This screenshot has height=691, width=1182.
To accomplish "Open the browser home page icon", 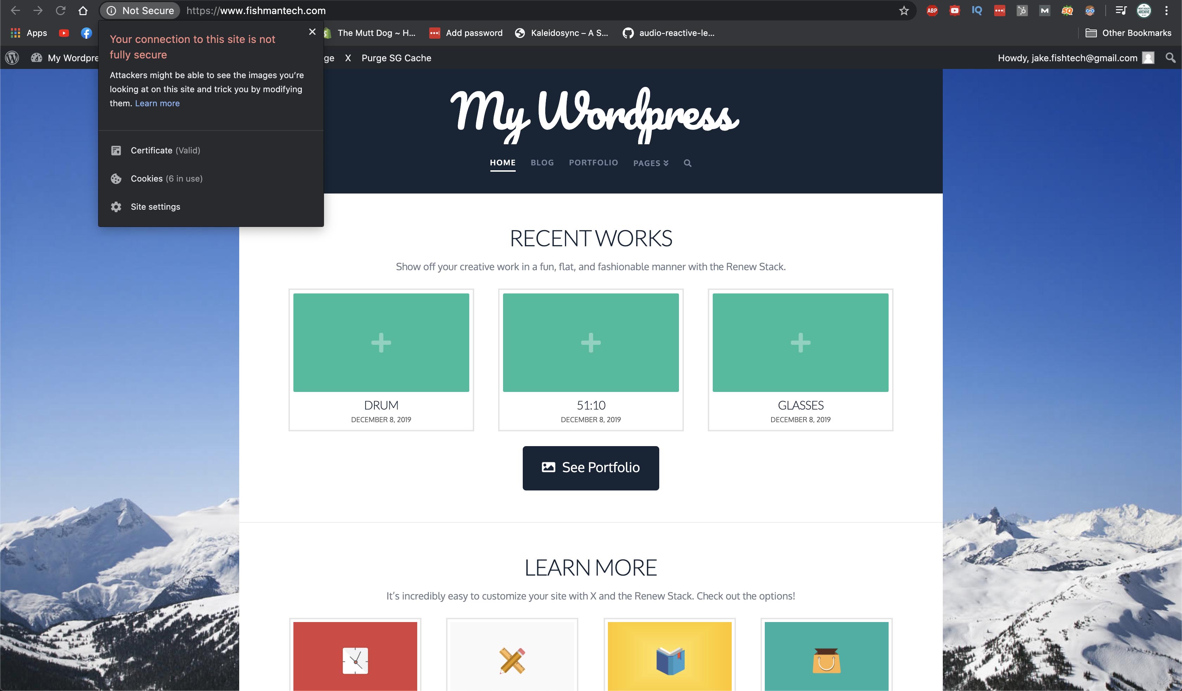I will [83, 10].
